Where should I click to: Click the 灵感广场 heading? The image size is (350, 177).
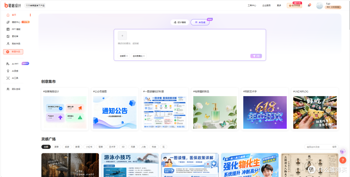48,139
